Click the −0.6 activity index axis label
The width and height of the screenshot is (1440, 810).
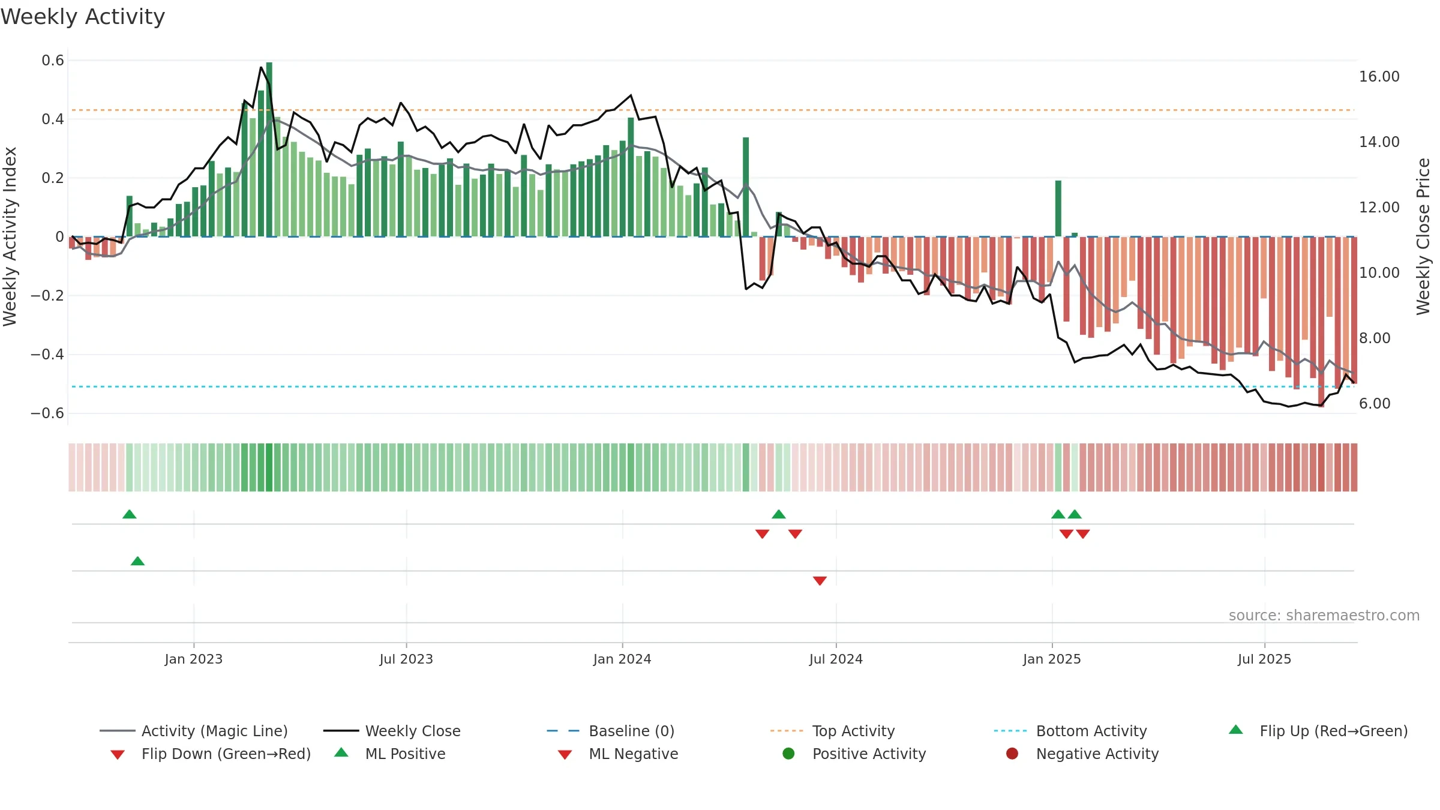(47, 413)
